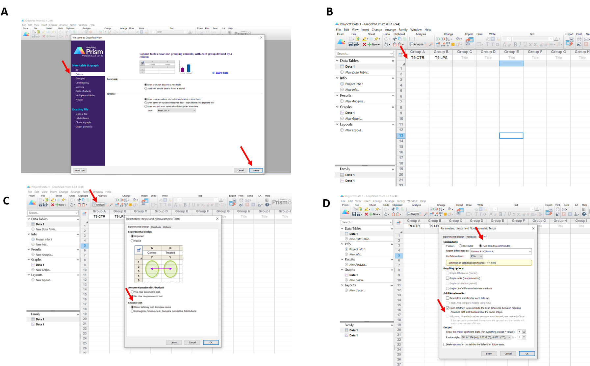Click the Create button in Welcome dialog
The image size is (590, 366).
tap(256, 170)
